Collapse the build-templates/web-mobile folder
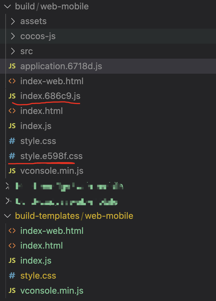Viewport: 216px width, 301px height. coord(7,216)
